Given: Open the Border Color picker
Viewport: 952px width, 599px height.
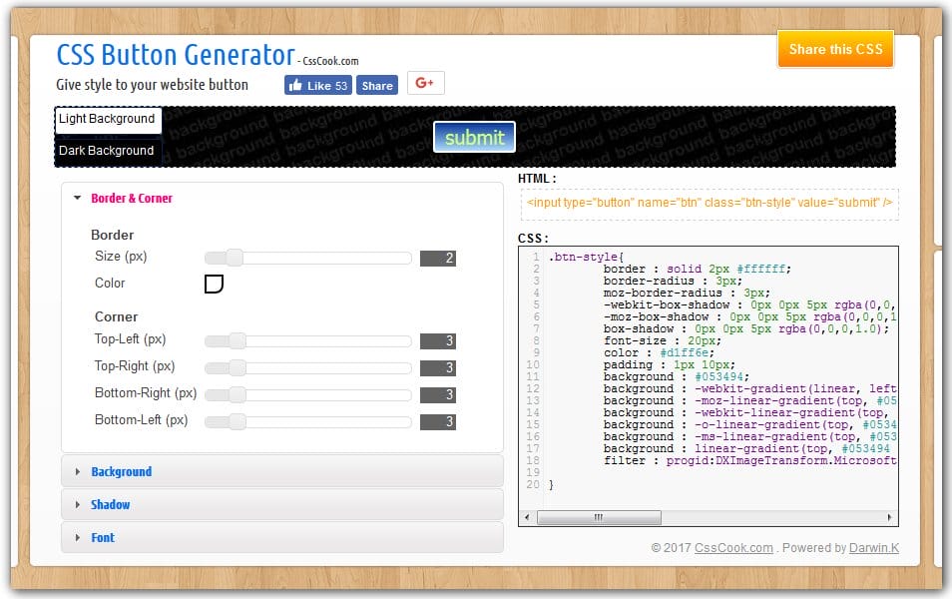Looking at the screenshot, I should [213, 284].
